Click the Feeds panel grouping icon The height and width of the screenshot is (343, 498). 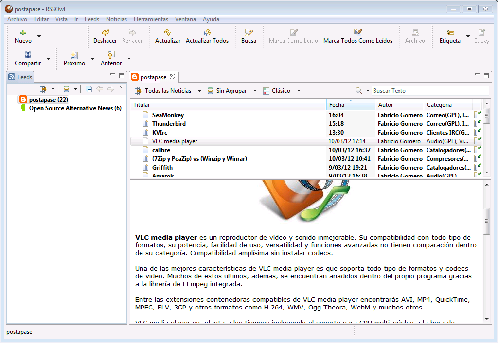(x=66, y=89)
